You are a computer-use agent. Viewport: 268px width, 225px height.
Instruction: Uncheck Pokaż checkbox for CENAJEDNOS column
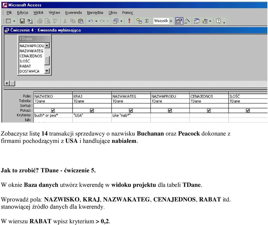click(209, 110)
